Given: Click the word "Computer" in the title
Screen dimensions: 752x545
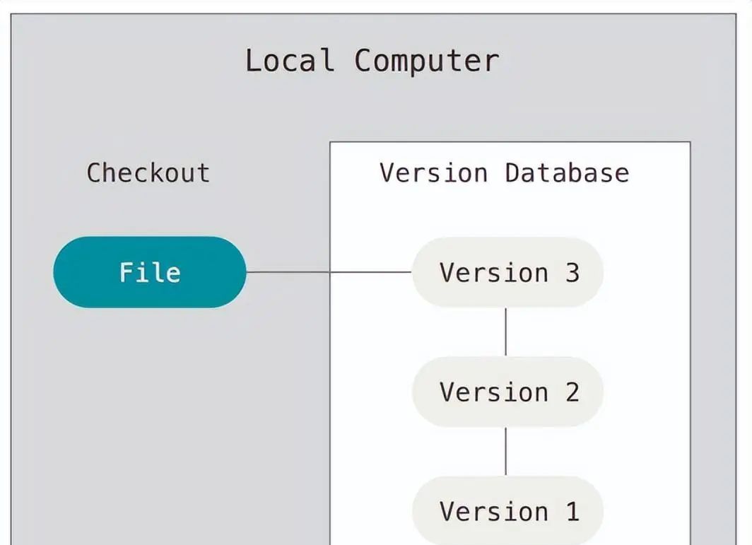Looking at the screenshot, I should [426, 61].
